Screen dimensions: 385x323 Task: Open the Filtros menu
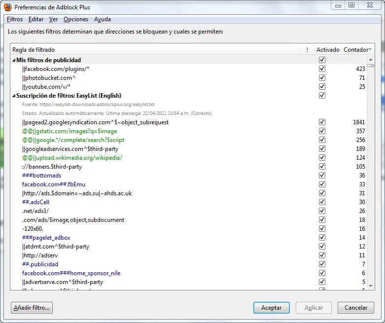(15, 19)
